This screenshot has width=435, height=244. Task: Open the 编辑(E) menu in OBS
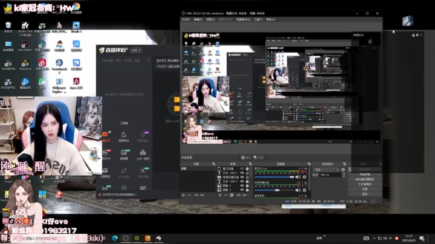(198, 19)
